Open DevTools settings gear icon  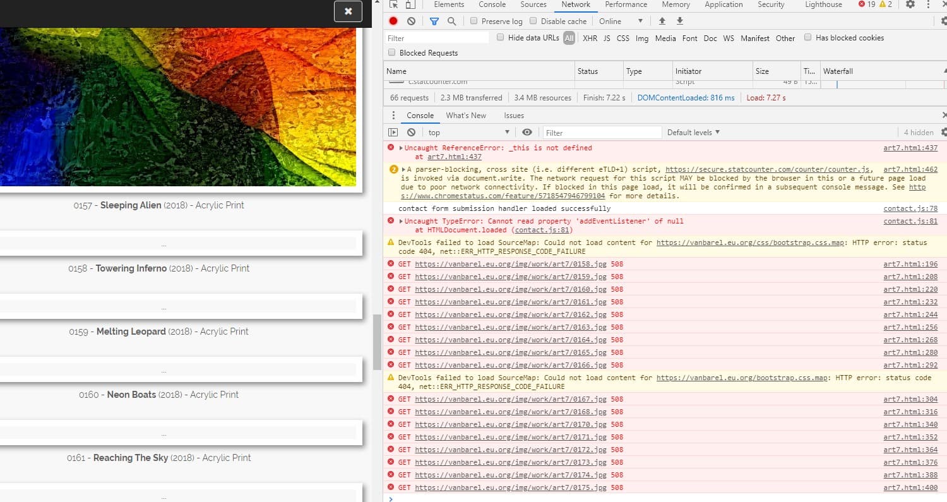tap(910, 4)
